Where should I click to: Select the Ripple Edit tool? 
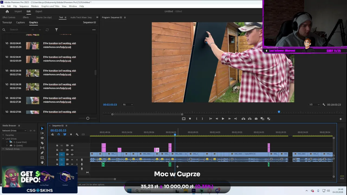(x=42, y=138)
